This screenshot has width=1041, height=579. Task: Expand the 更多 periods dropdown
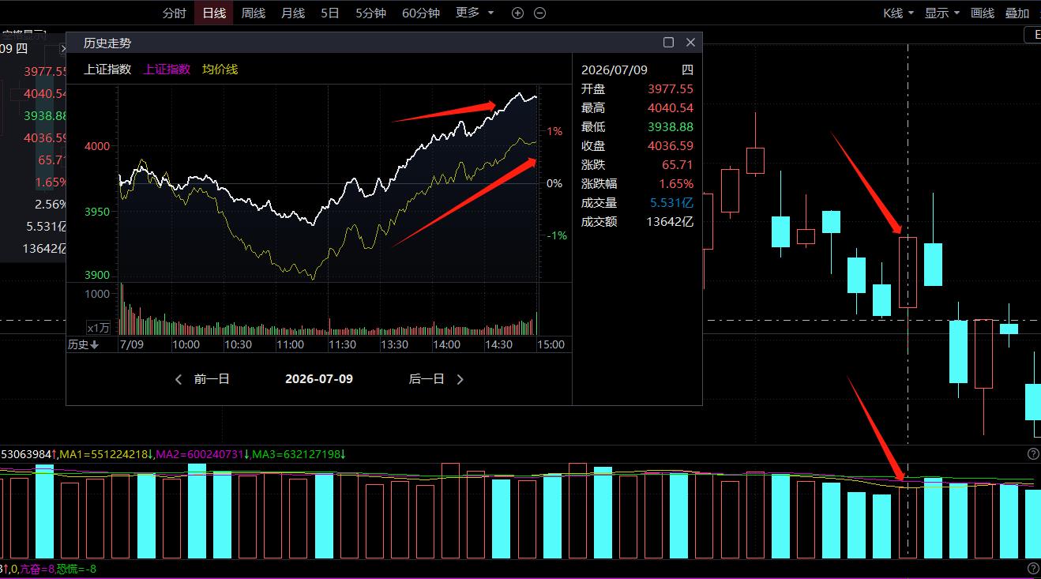[x=475, y=13]
